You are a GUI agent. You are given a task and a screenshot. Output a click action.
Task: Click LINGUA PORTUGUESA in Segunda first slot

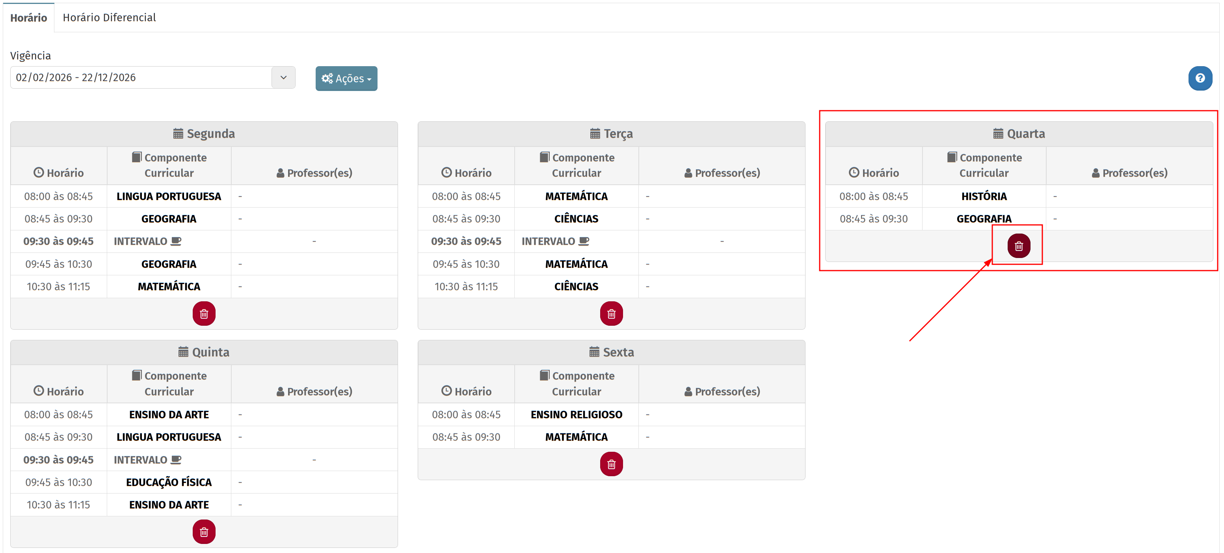(169, 196)
